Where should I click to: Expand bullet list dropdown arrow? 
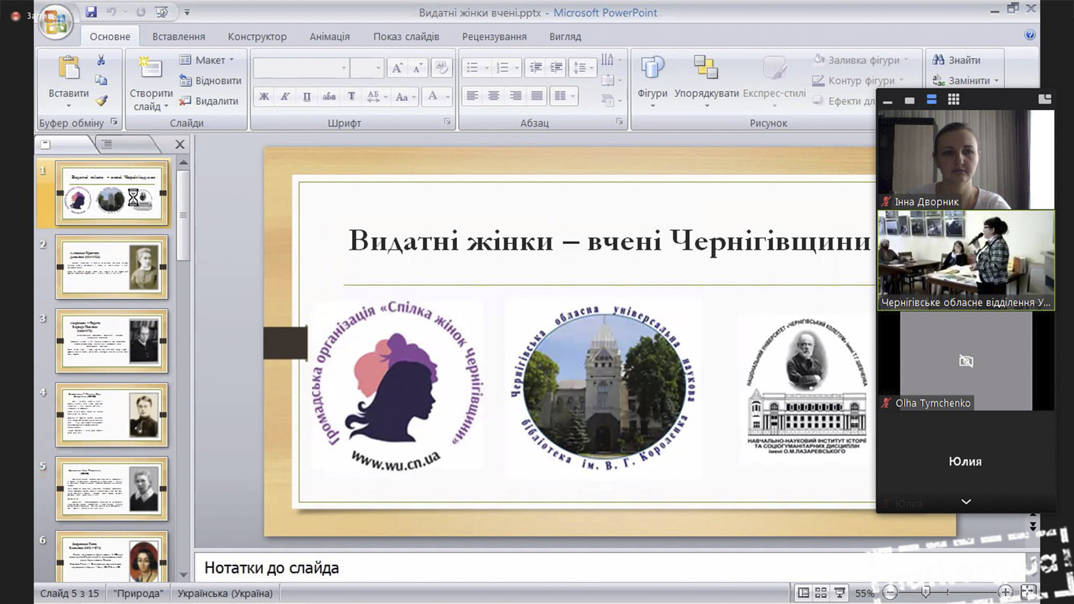487,68
